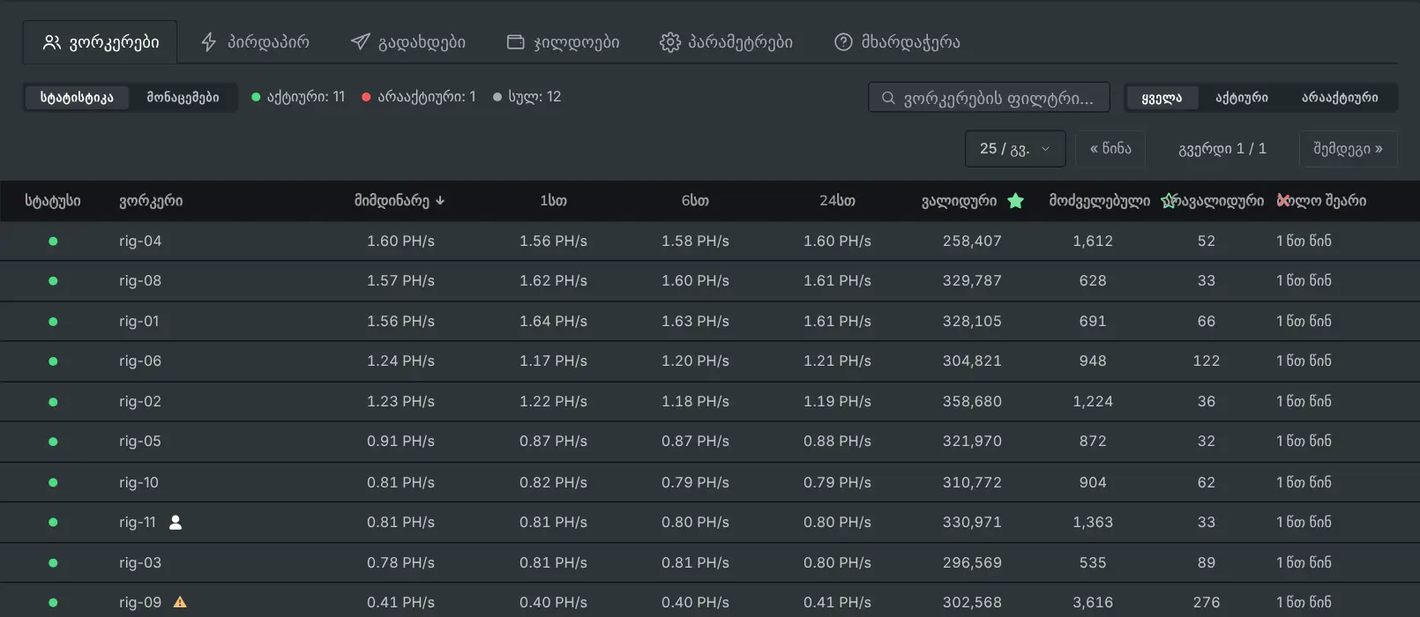The width and height of the screenshot is (1420, 617).
Task: Click the outlined star beside მოძველებული header
Action: [x=1170, y=201]
